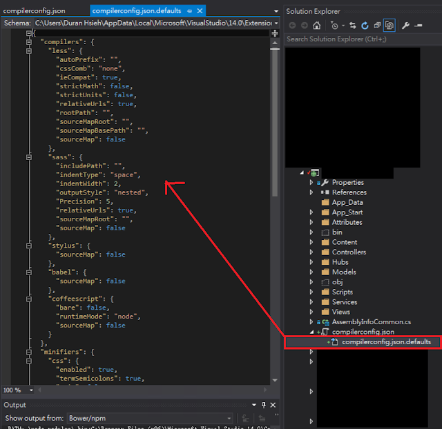The width and height of the screenshot is (442, 429).
Task: Open Output window position dropdown arrow
Action: point(254,405)
